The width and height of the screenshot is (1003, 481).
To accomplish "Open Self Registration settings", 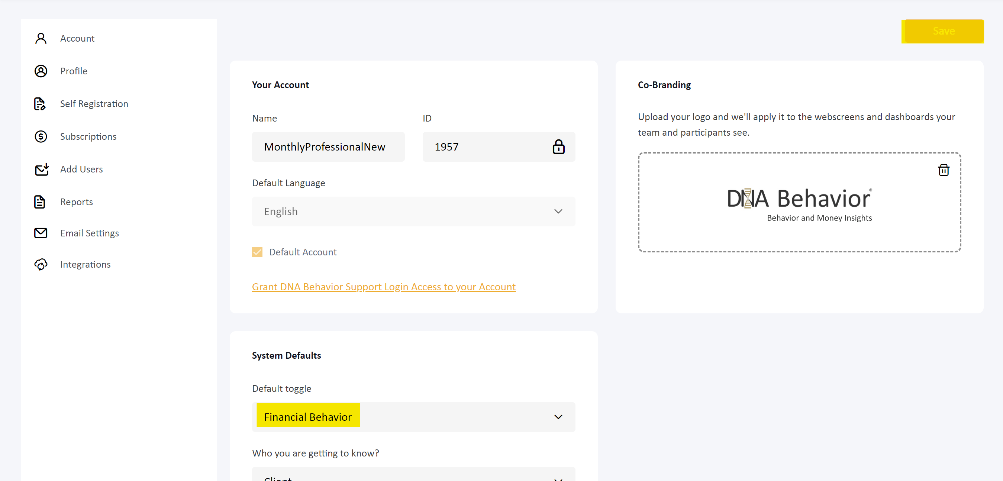I will (94, 104).
